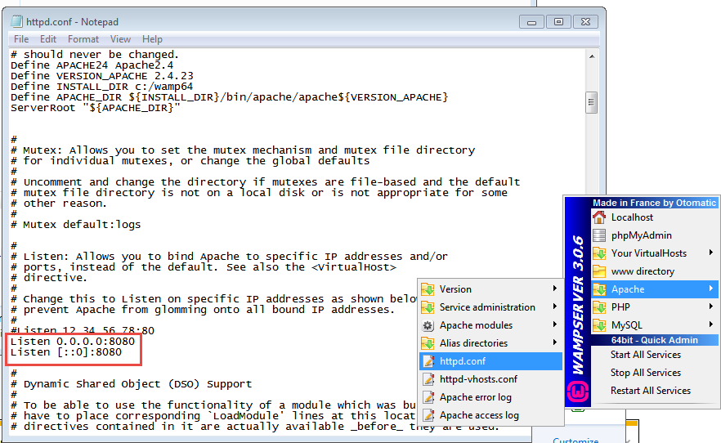
Task: Open the Edit menu in Notepad
Action: pyautogui.click(x=48, y=39)
